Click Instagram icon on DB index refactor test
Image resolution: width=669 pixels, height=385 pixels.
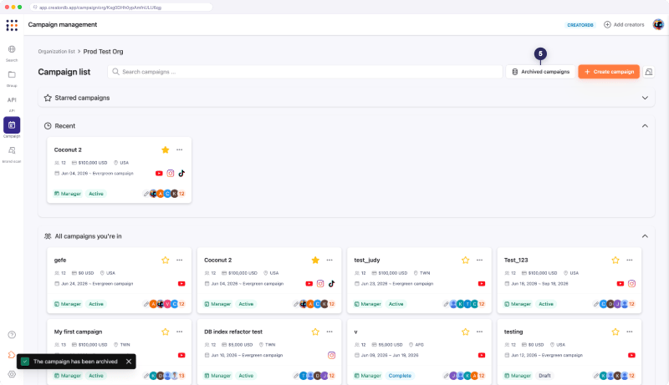[x=331, y=355]
